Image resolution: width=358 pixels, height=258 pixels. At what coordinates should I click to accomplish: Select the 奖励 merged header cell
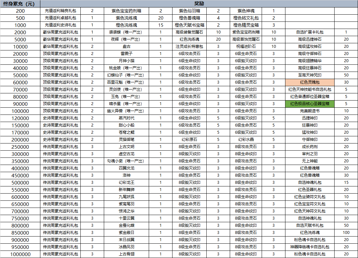click(x=199, y=4)
